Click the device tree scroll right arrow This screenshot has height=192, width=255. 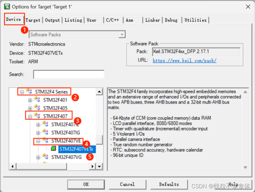pos(92,166)
